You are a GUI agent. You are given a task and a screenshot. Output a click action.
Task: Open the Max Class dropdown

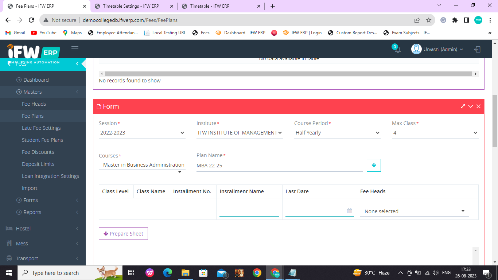coord(435,133)
